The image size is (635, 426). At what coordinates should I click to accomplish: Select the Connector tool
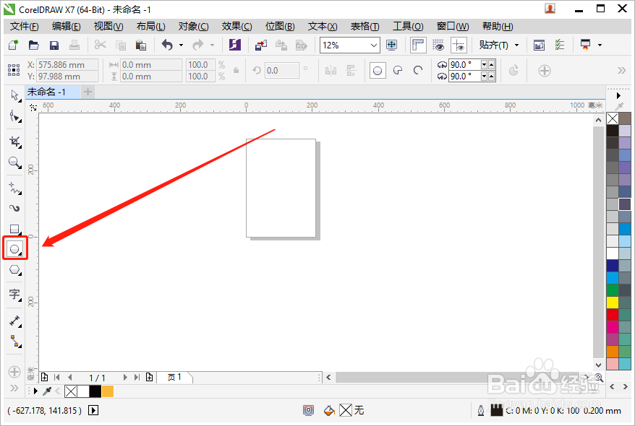(15, 342)
